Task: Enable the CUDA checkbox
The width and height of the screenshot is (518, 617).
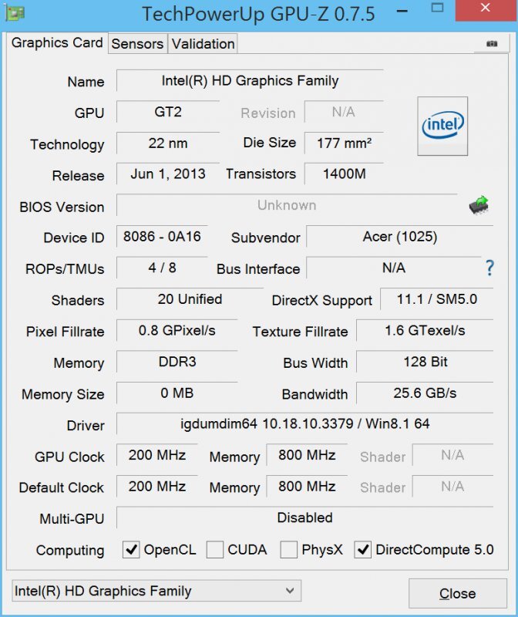Action: 215,550
